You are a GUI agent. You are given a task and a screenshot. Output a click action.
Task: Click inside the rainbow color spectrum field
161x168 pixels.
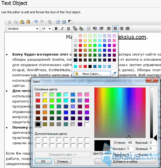pos(120,113)
